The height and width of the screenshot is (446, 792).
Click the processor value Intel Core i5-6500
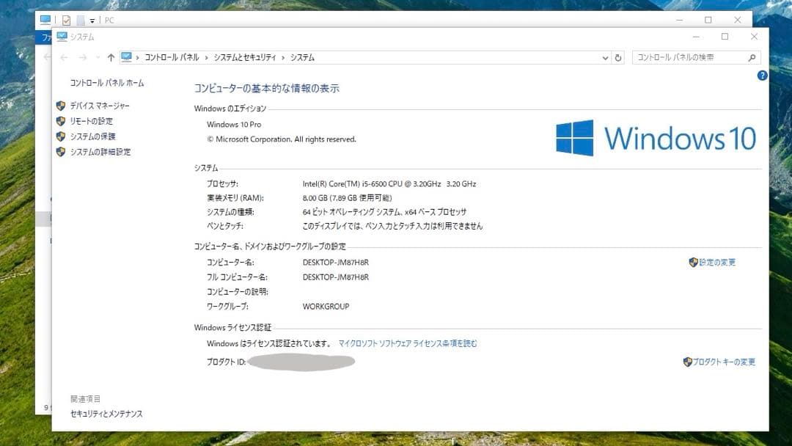tap(389, 184)
